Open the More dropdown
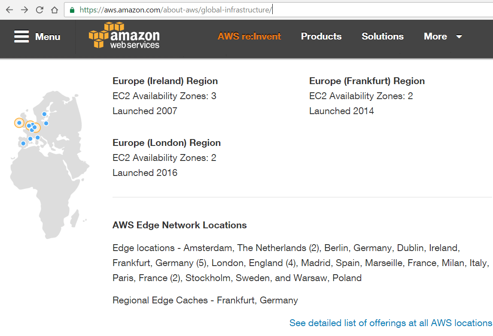The height and width of the screenshot is (336, 493). pyautogui.click(x=435, y=36)
